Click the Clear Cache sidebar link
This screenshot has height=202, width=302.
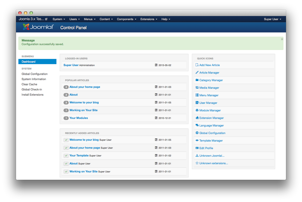pyautogui.click(x=29, y=84)
